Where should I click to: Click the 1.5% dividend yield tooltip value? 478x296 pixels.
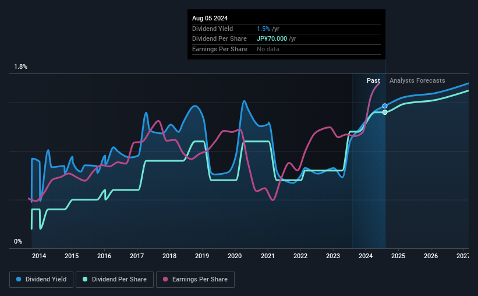click(x=263, y=29)
